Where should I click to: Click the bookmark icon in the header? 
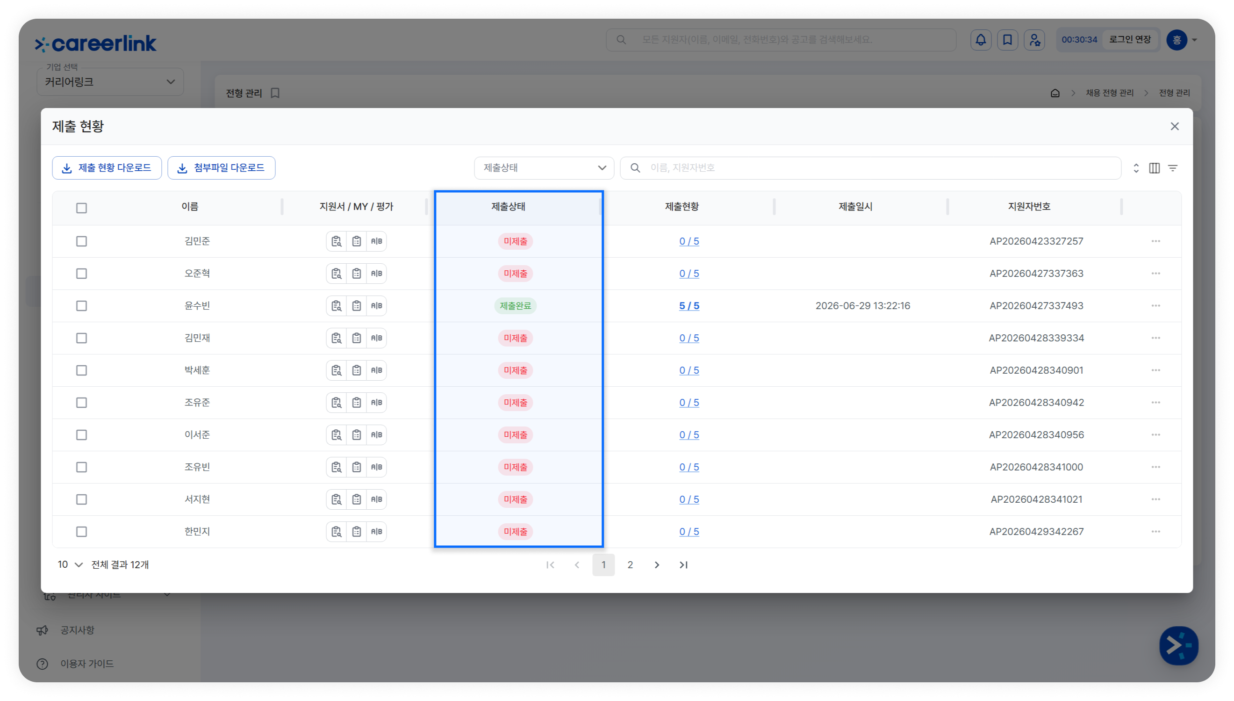click(x=1007, y=39)
